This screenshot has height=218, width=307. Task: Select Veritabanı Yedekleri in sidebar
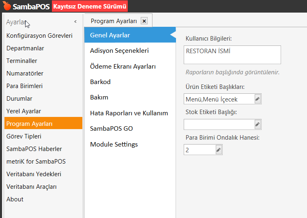click(34, 174)
